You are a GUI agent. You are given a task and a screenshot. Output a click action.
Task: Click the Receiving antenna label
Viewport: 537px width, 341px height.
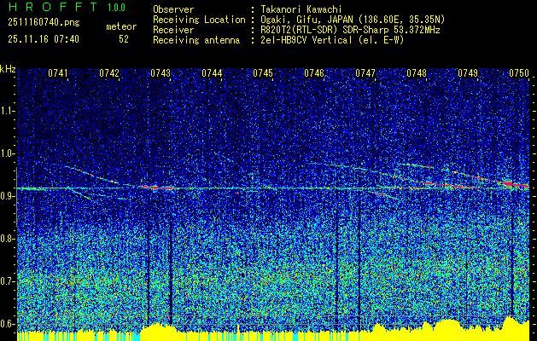click(x=196, y=40)
